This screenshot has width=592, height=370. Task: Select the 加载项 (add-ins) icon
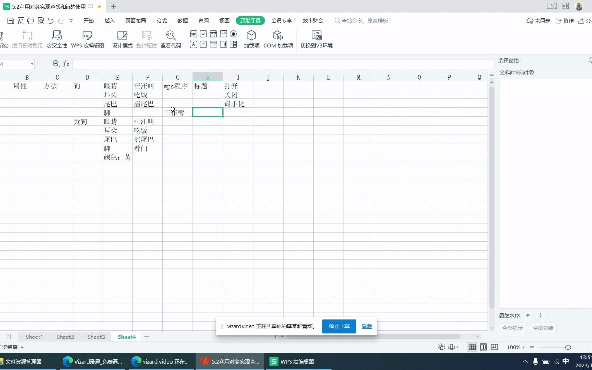point(251,39)
